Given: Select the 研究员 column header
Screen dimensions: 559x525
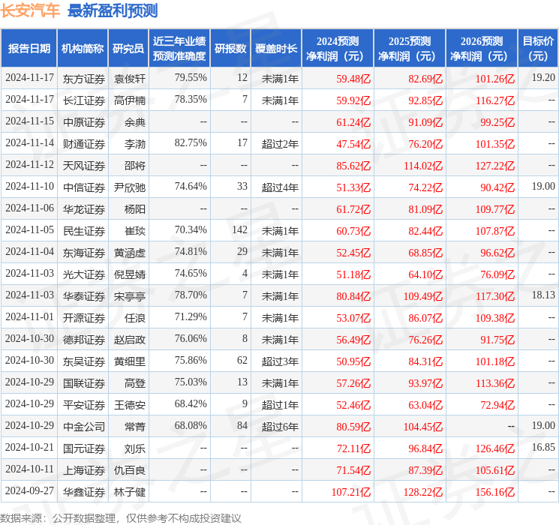Looking at the screenshot, I should coord(128,49).
